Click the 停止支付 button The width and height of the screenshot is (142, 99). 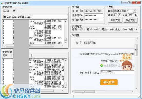click(130, 20)
